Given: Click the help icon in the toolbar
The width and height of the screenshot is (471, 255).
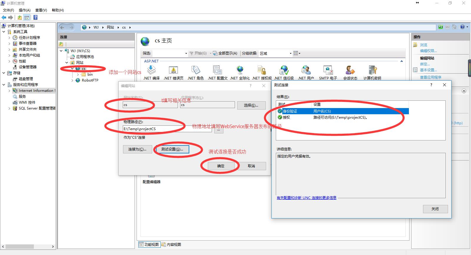Looking at the screenshot, I should pos(35,18).
